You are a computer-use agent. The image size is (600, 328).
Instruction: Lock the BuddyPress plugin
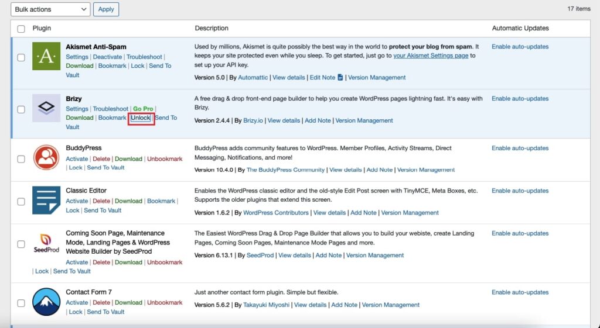click(x=76, y=167)
